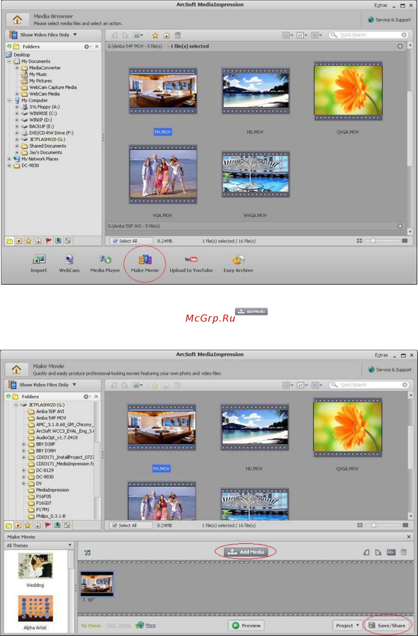Screen dimensions: 418x636
Task: Click the Preview button
Action: pos(246,625)
